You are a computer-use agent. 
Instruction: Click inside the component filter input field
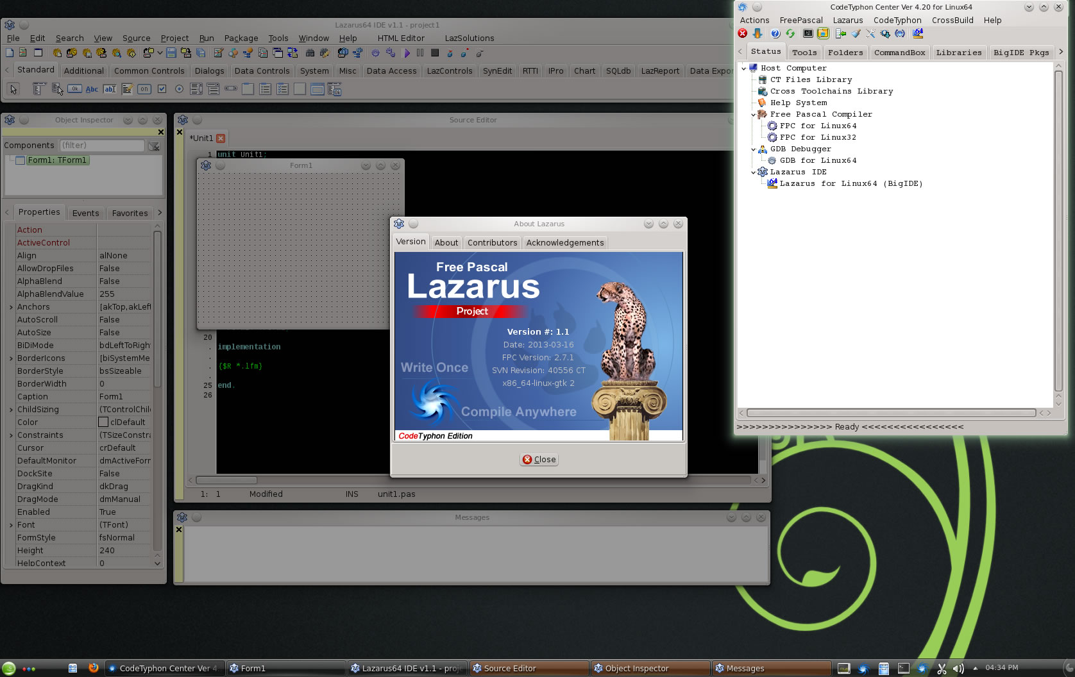click(x=102, y=146)
